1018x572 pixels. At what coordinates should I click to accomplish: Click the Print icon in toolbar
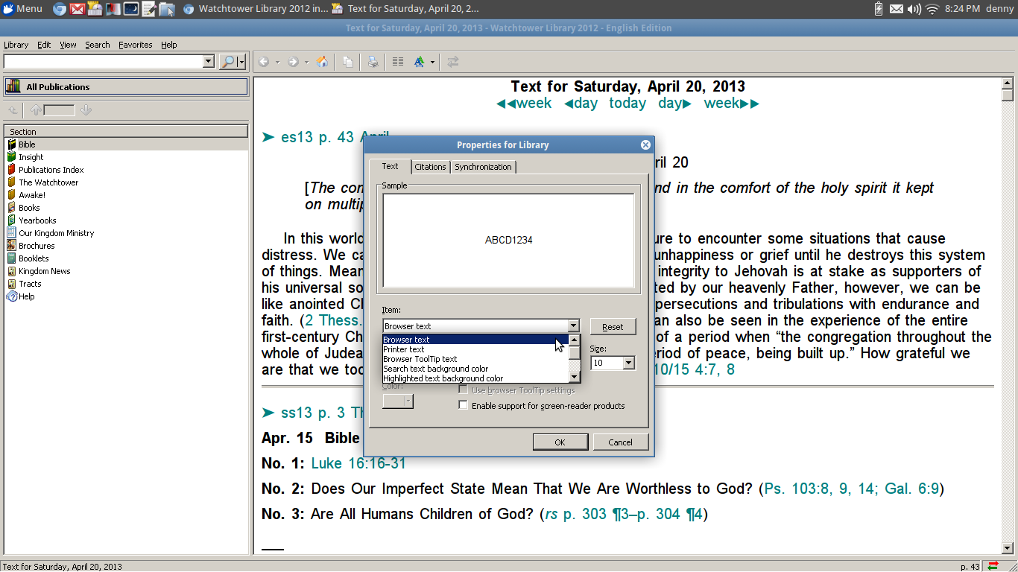point(373,62)
